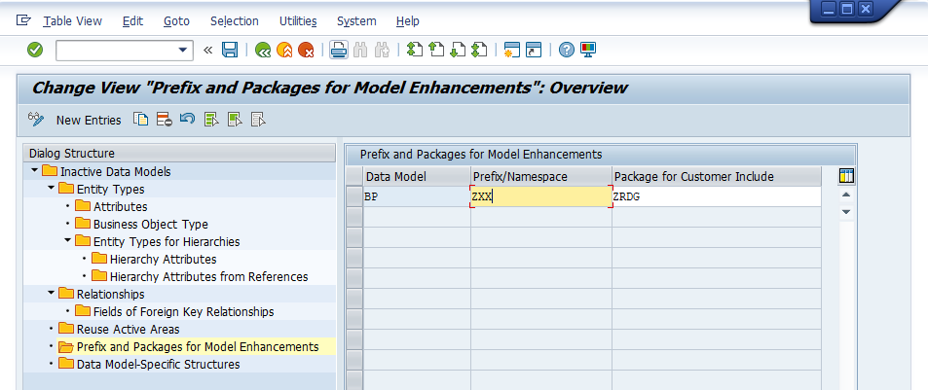Jump to Last Page icon
The width and height of the screenshot is (928, 390).
click(x=479, y=50)
